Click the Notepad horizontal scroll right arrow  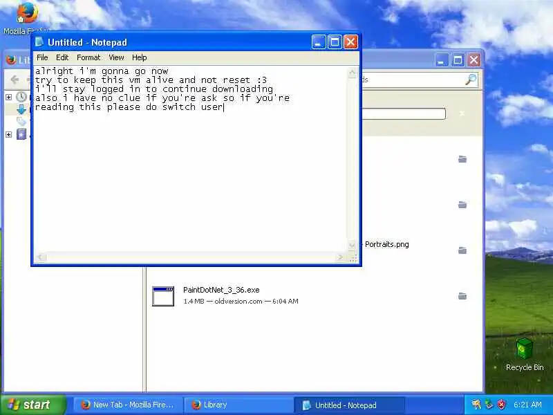click(340, 257)
